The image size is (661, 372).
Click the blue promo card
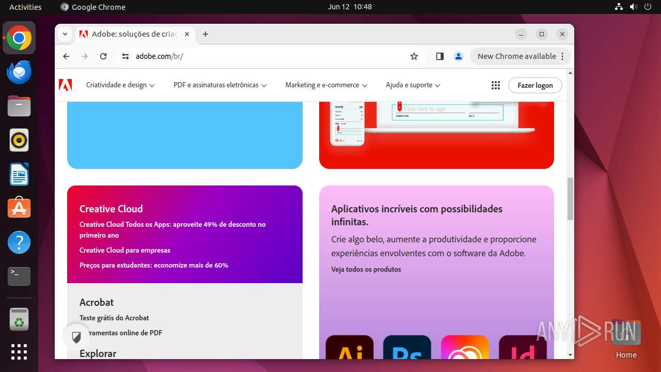(185, 135)
